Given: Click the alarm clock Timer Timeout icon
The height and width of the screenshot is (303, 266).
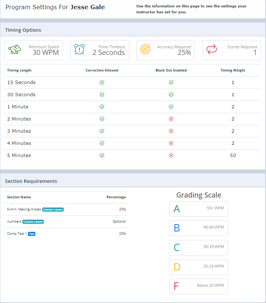Looking at the screenshot, I should point(79,49).
